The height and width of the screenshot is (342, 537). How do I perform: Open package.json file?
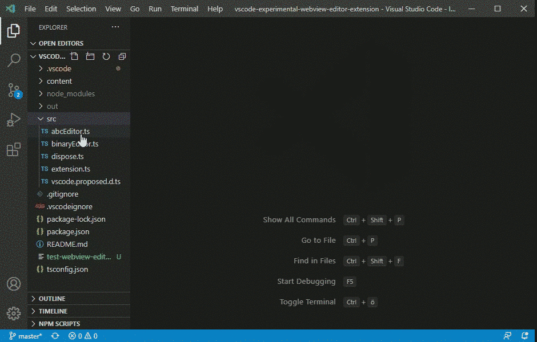79,231
